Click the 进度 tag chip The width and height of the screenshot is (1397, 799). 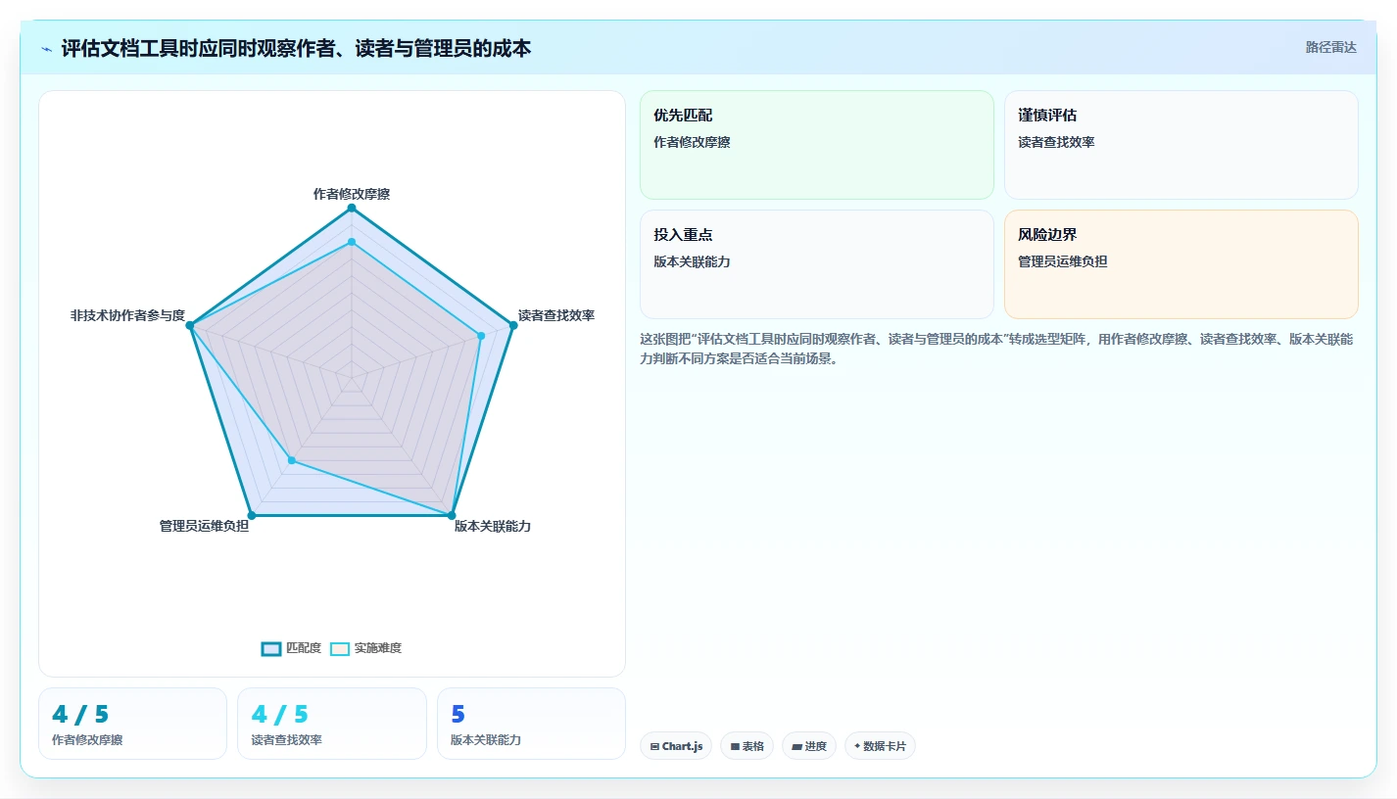(x=809, y=746)
